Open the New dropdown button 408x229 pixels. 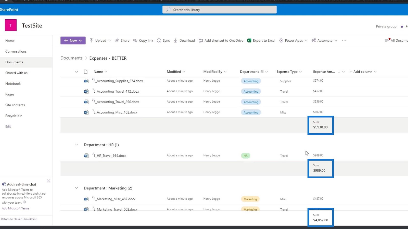73,40
